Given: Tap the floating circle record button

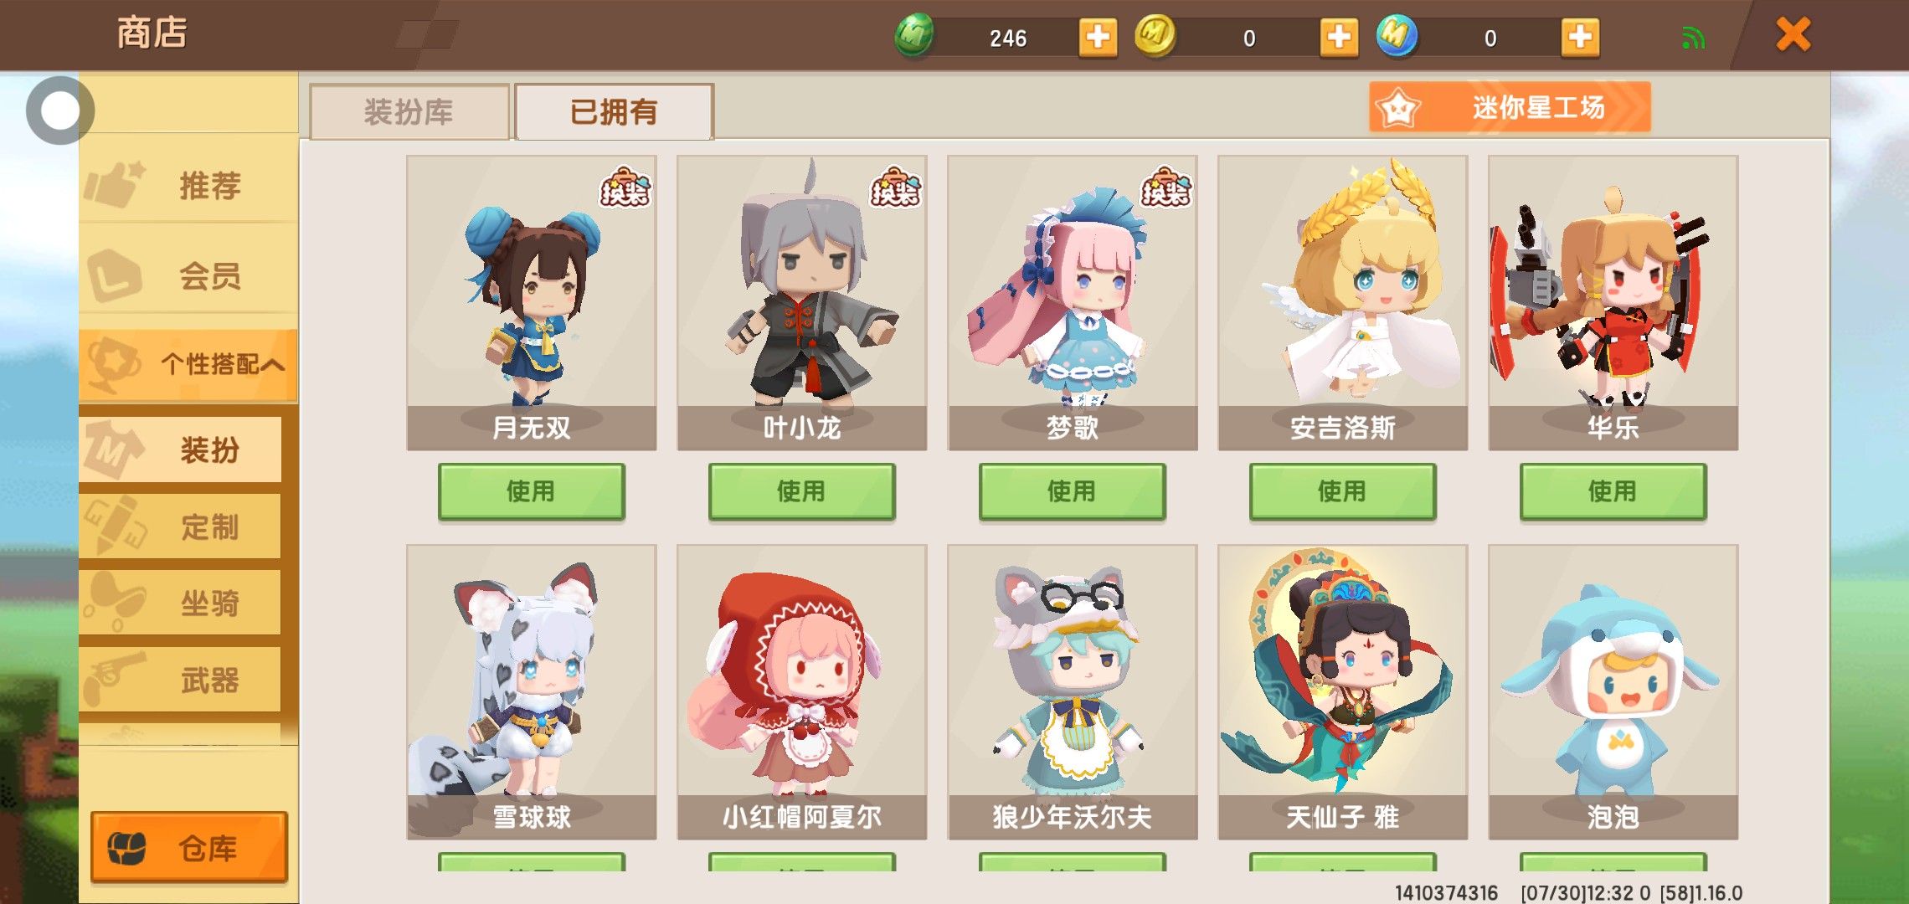Looking at the screenshot, I should 59,110.
